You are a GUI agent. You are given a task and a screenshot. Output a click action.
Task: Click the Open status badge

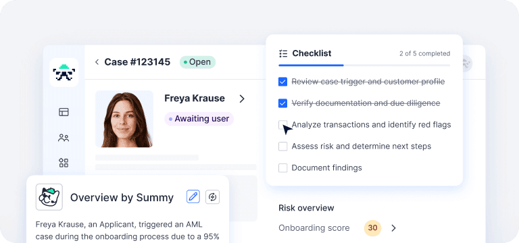coord(197,62)
